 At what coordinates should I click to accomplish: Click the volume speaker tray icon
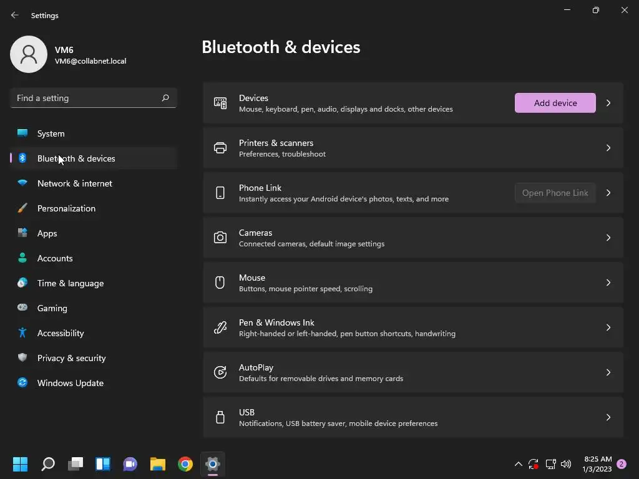coord(566,464)
